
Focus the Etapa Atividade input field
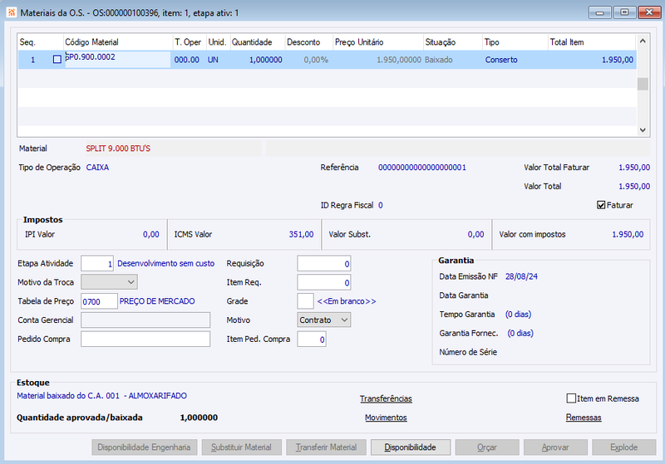(x=97, y=263)
